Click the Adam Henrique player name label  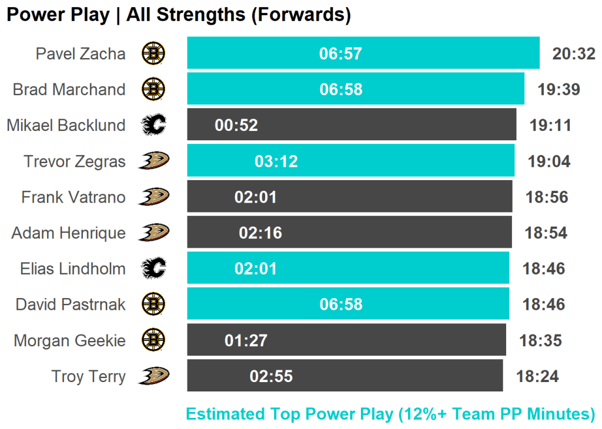click(68, 233)
